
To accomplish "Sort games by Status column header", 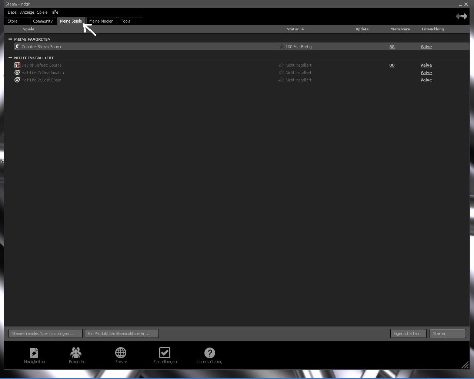I will click(293, 29).
